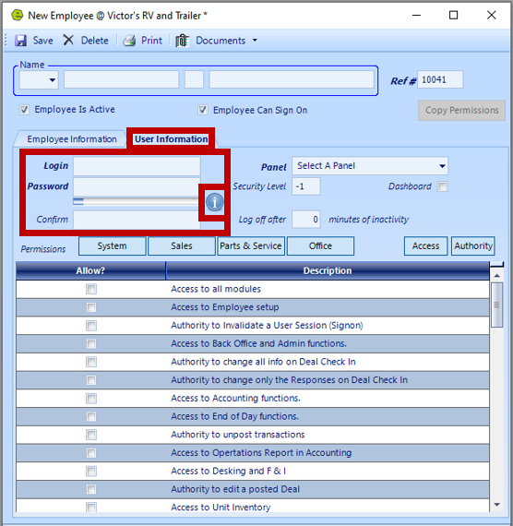Expand the name title prefix dropdown
The width and height of the screenshot is (513, 526).
pyautogui.click(x=39, y=80)
